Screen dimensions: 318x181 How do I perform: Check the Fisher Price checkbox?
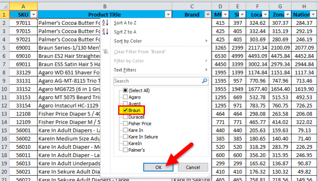(x=125, y=123)
